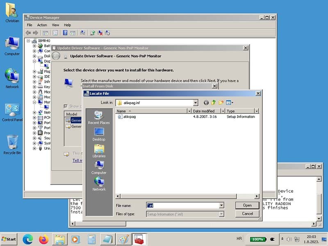The width and height of the screenshot is (328, 246).
Task: Expand the File name dropdown list
Action: 221,205
